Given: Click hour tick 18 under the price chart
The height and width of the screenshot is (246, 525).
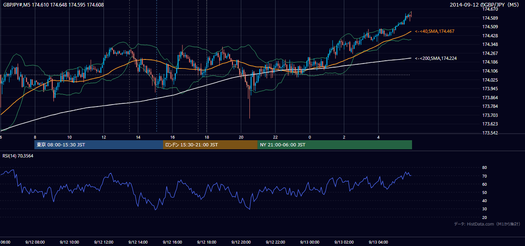Looking at the screenshot, I should pyautogui.click(x=207, y=137).
